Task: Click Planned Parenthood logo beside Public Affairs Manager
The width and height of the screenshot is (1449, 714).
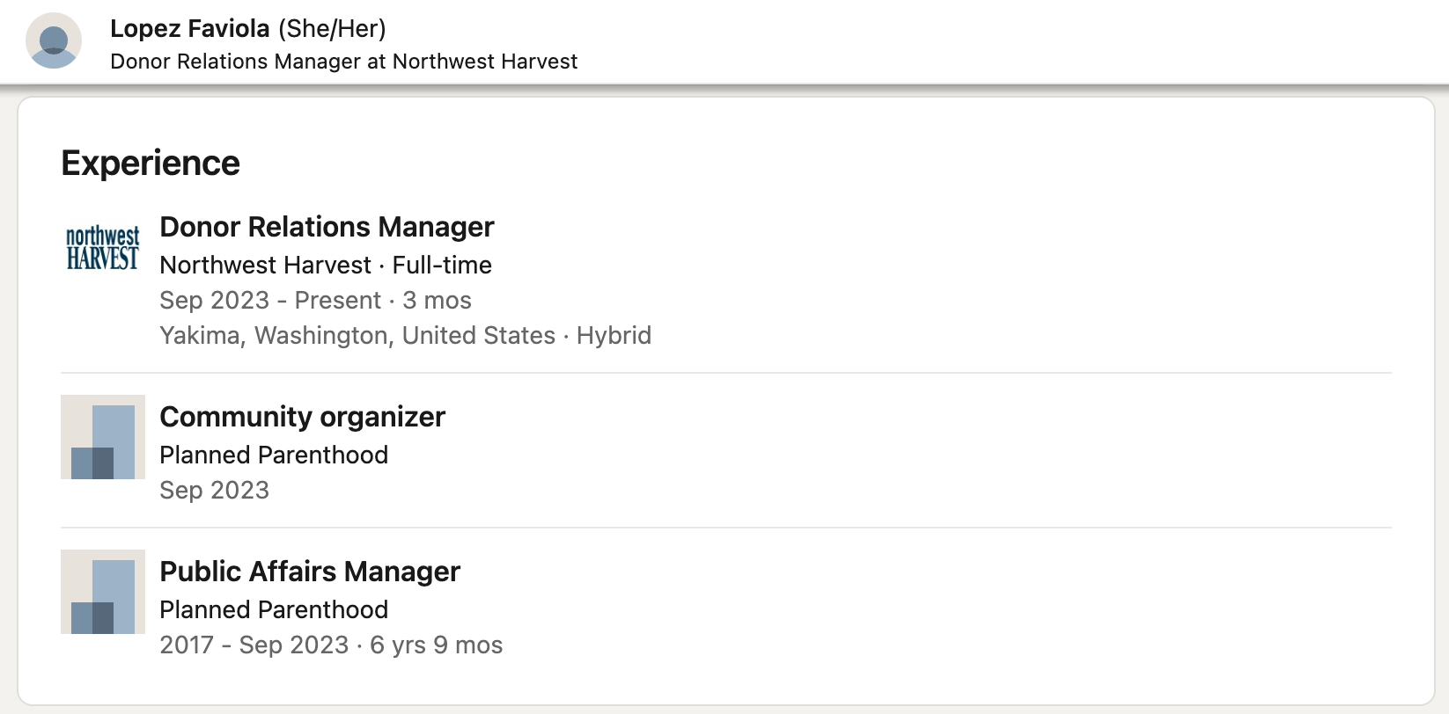Action: [103, 592]
